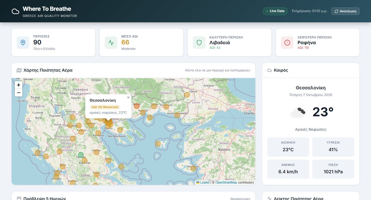Select the Ξάνθη map marker
The height and width of the screenshot is (200, 371).
(x=154, y=106)
